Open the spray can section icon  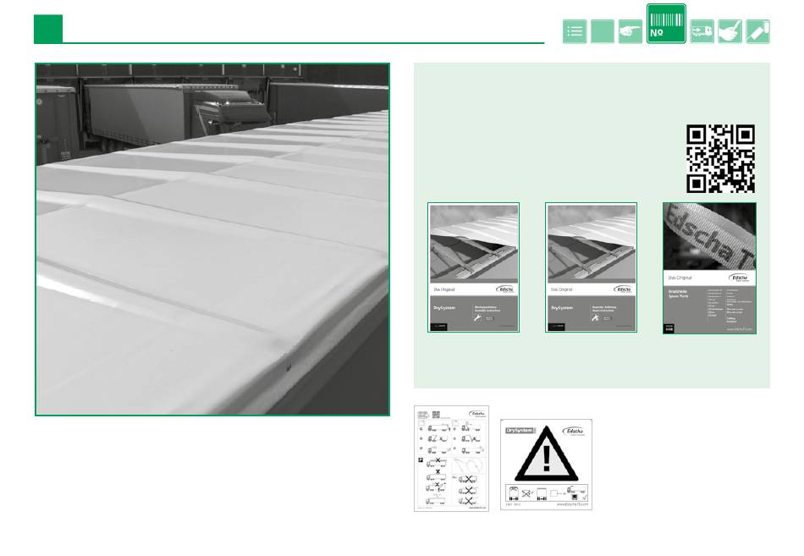(757, 31)
